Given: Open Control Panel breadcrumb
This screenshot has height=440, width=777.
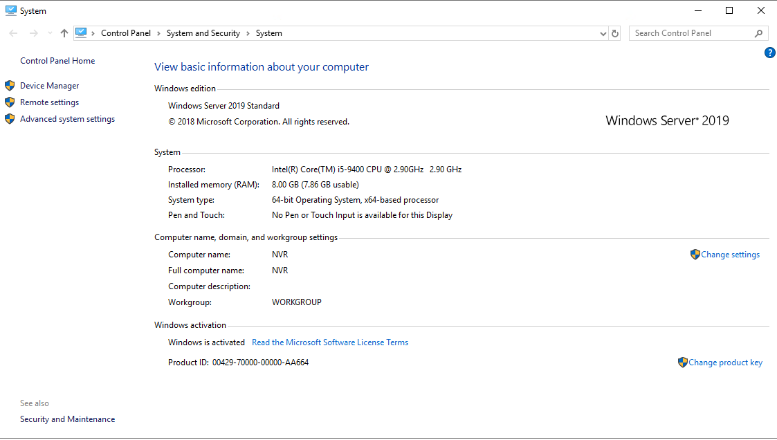Looking at the screenshot, I should tap(126, 33).
